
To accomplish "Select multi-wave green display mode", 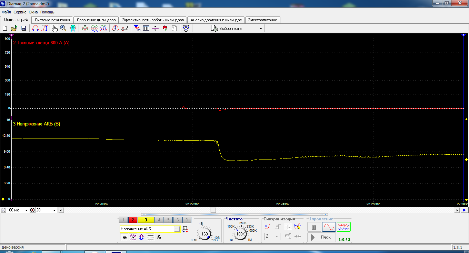I will pos(344,227).
